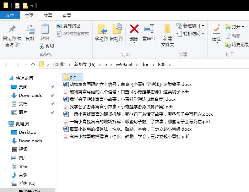This screenshot has width=249, height=192.
Task: Click the Move To (移动到) icon
Action: point(102,29)
